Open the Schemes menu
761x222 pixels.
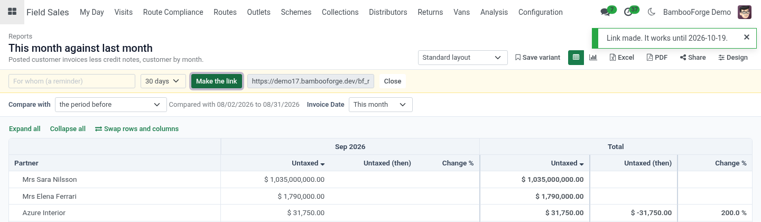tap(296, 12)
